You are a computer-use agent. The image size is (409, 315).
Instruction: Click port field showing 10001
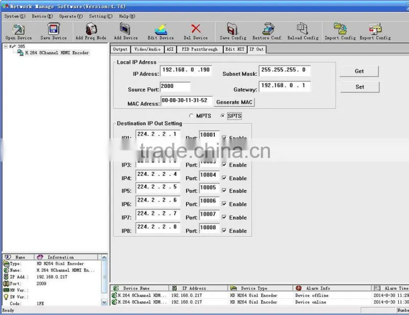click(209, 135)
